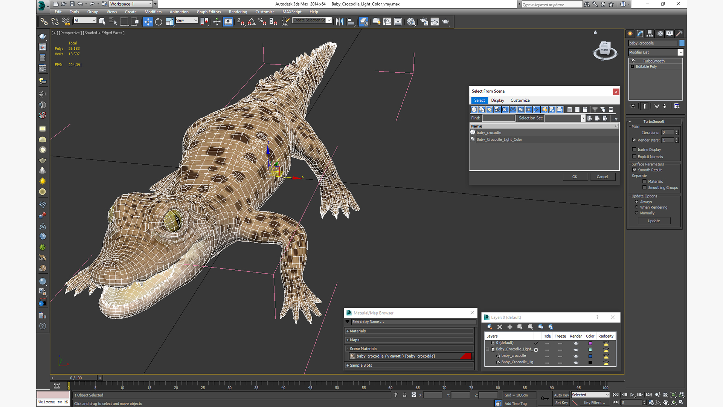Enable Explicit Normals checkbox
Viewport: 723px width, 407px height.
634,157
